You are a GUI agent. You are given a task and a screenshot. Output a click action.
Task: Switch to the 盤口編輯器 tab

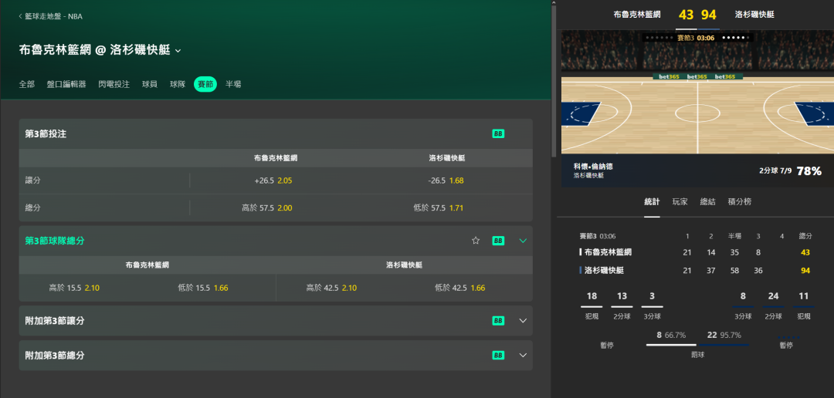66,84
